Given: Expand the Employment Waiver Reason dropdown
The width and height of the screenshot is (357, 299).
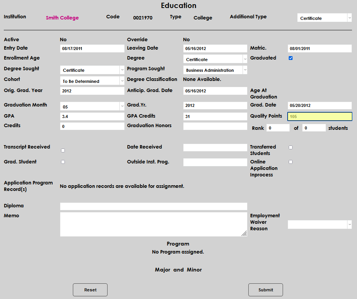Looking at the screenshot, I should [320, 225].
